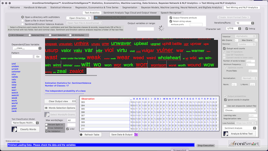Viewport: 268px width, 151px height.
Task: Click 'zealot' in the word cloud
Action: coord(76,71)
